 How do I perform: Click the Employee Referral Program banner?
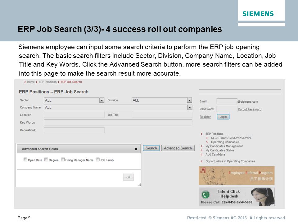pos(237,175)
